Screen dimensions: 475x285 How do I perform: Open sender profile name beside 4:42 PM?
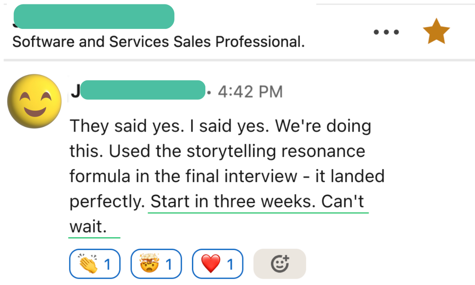click(x=140, y=90)
